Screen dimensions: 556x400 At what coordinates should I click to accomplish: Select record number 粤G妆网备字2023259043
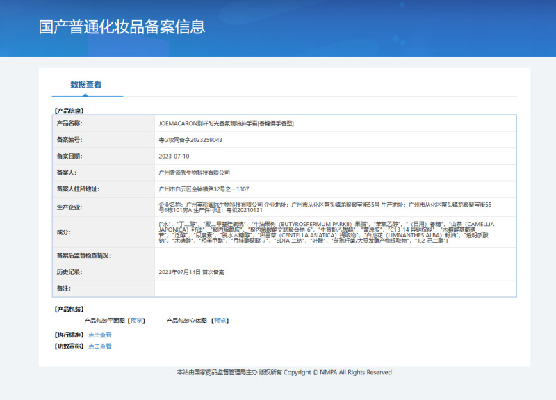[190, 140]
